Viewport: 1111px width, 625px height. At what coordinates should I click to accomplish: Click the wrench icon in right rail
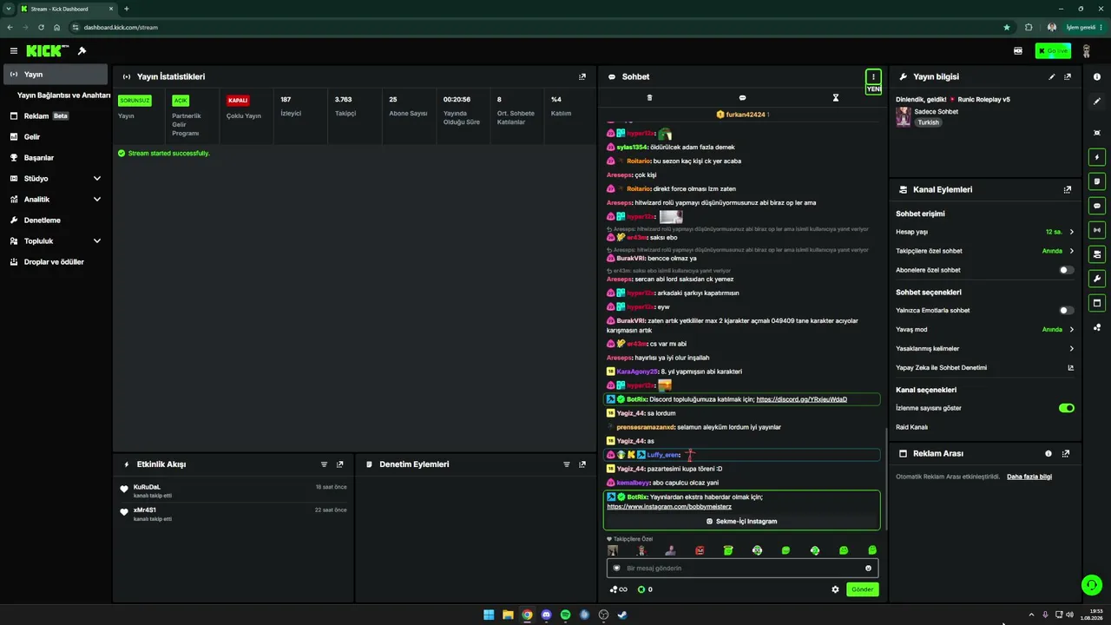coord(1097,279)
